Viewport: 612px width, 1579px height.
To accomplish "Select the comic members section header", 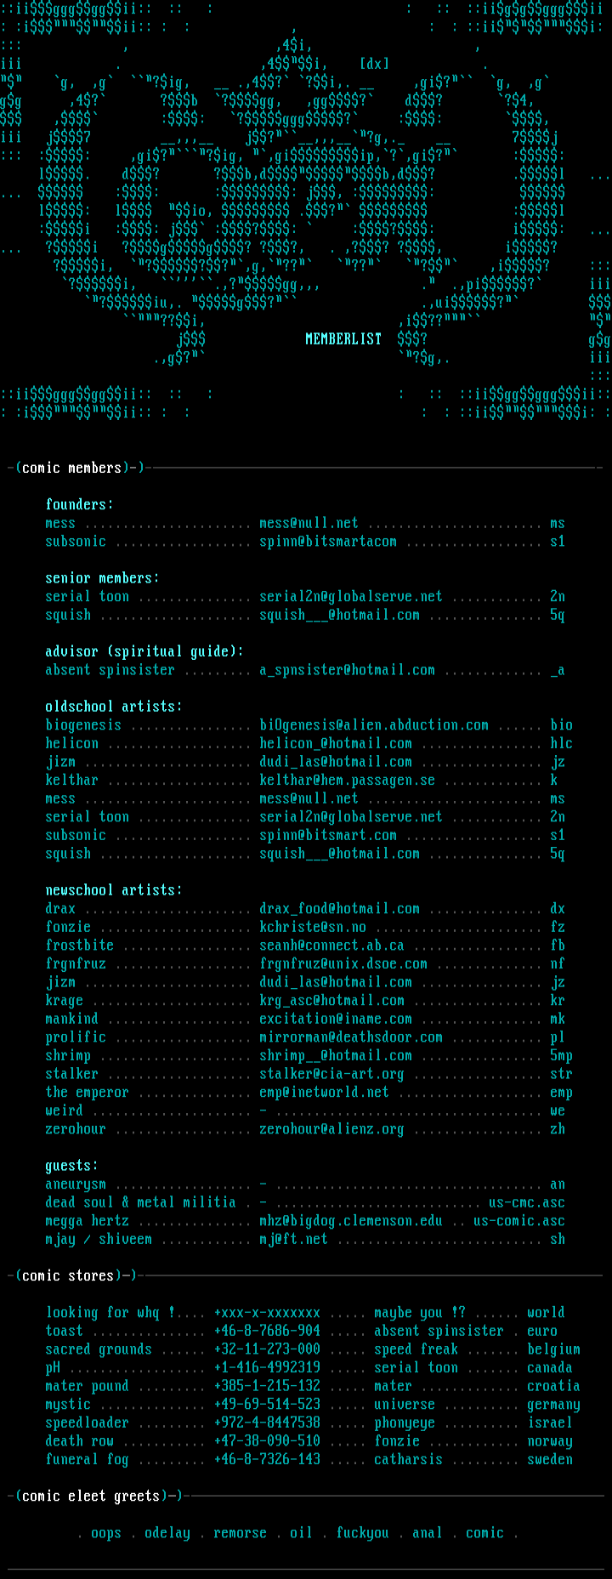I will (71, 468).
